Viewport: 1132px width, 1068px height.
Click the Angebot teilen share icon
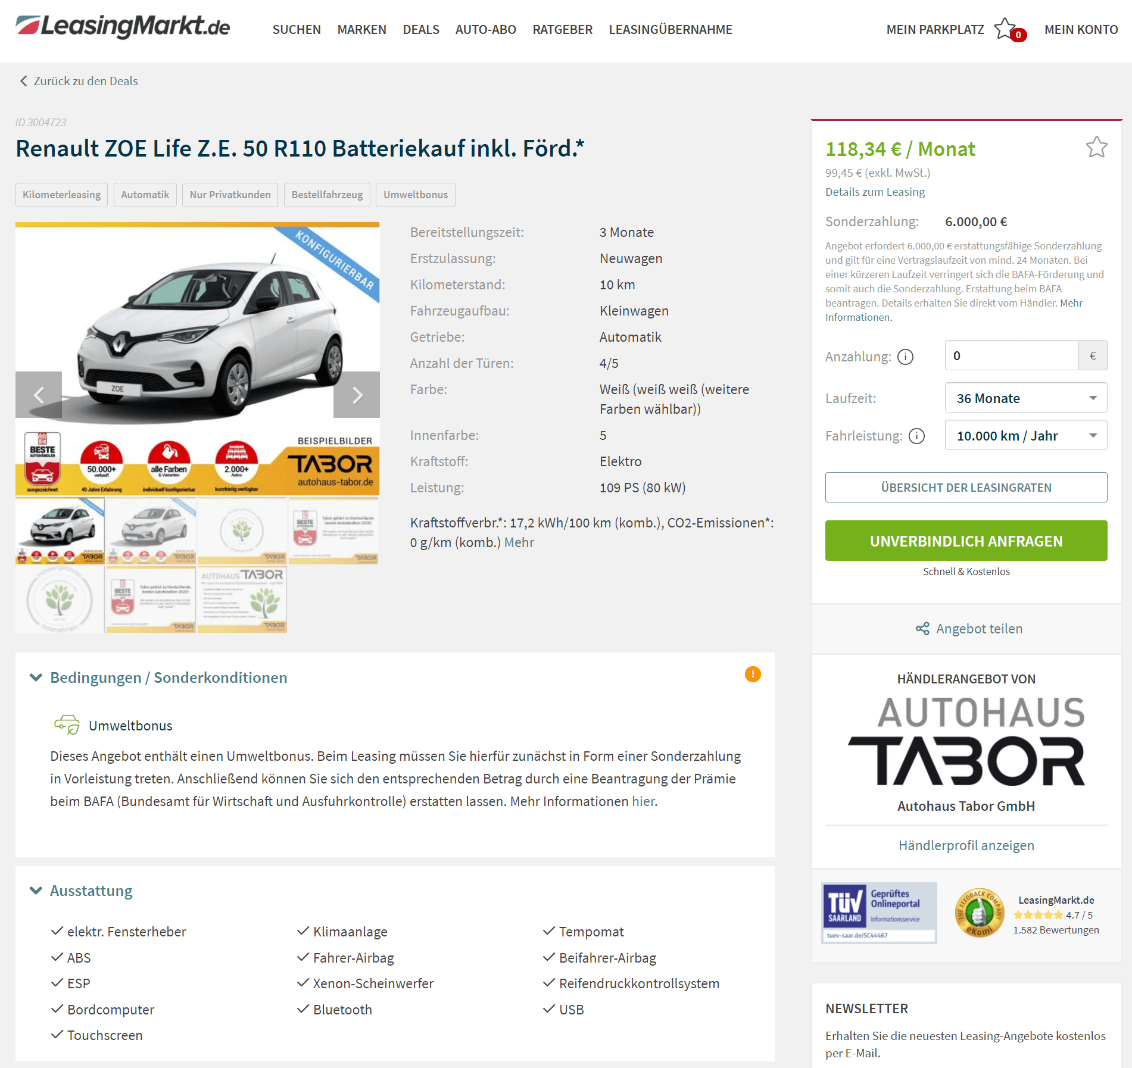(922, 629)
